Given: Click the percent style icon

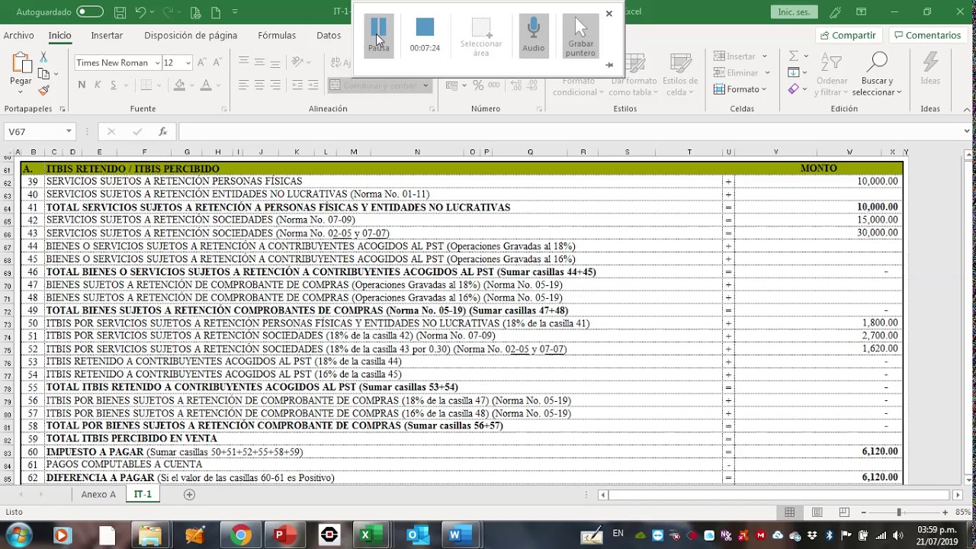Looking at the screenshot, I should [x=477, y=86].
